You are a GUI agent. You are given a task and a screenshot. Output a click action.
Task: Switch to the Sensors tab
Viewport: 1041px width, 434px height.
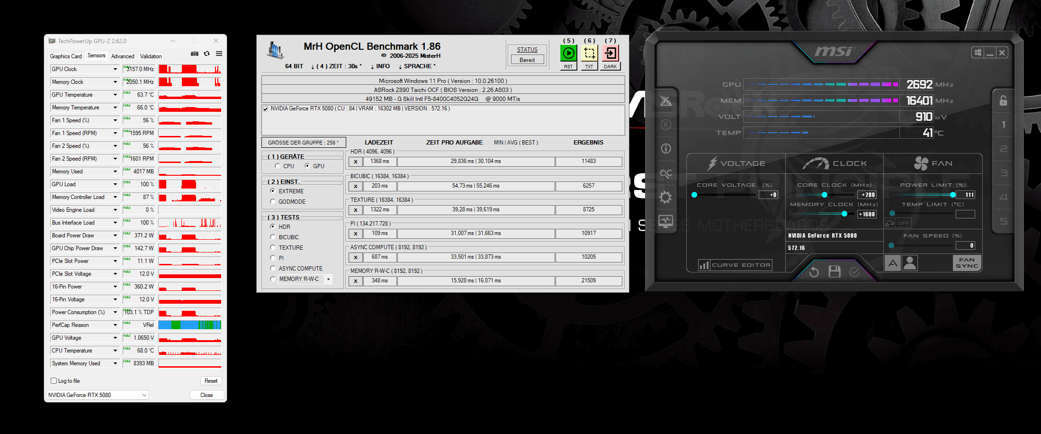(x=97, y=55)
